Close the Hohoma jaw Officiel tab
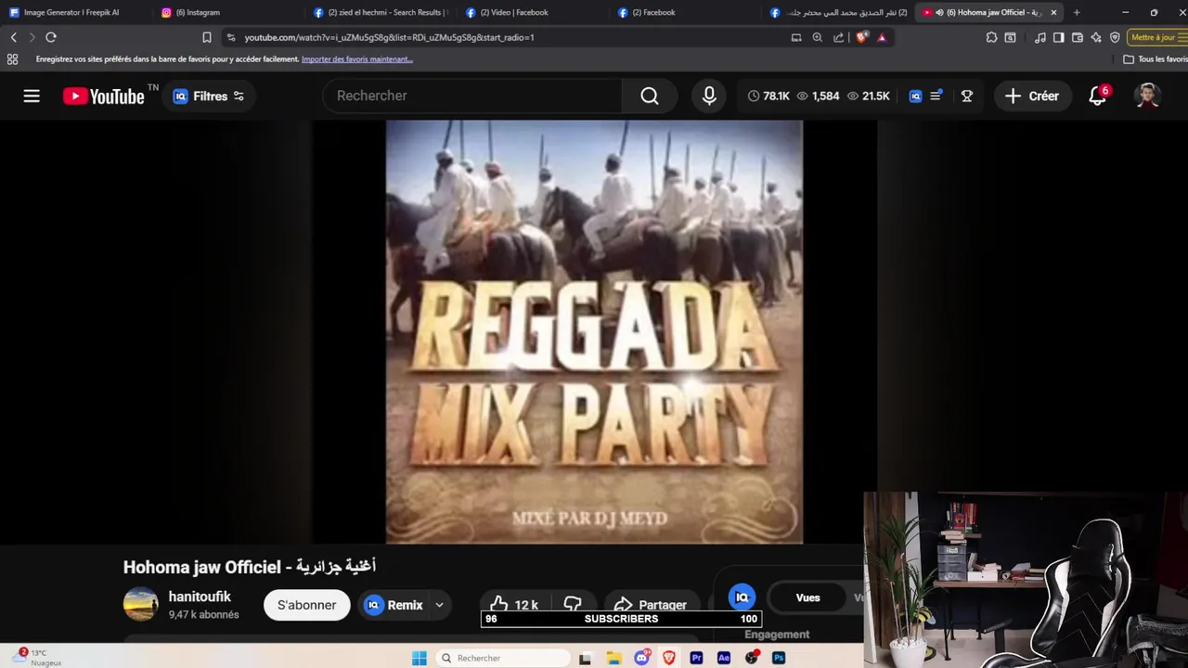The width and height of the screenshot is (1188, 668). 1053,12
